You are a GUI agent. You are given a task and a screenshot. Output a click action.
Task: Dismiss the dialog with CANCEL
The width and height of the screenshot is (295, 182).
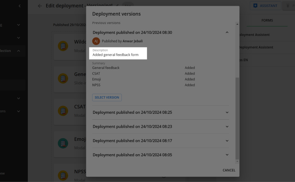(229, 170)
